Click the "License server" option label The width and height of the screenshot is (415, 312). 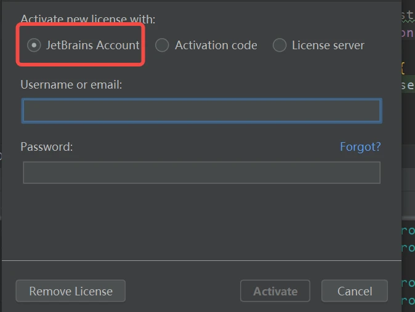[328, 46]
